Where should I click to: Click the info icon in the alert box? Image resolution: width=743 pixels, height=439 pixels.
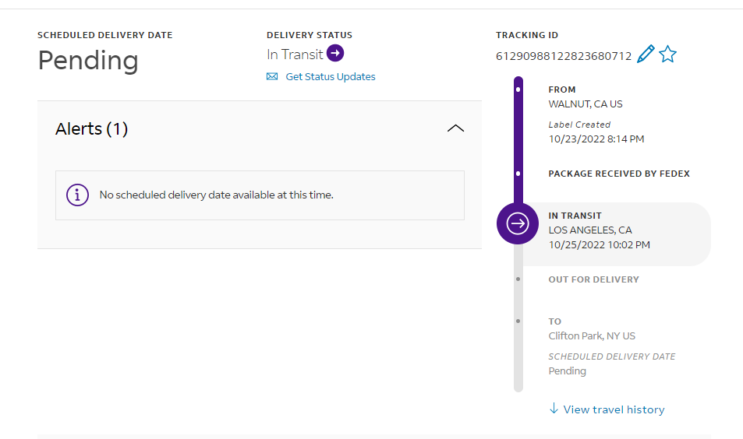[x=77, y=195]
